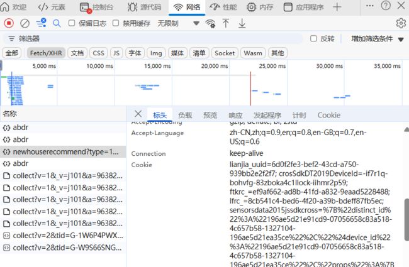
Task: Stop recording network log
Action: (x=9, y=23)
